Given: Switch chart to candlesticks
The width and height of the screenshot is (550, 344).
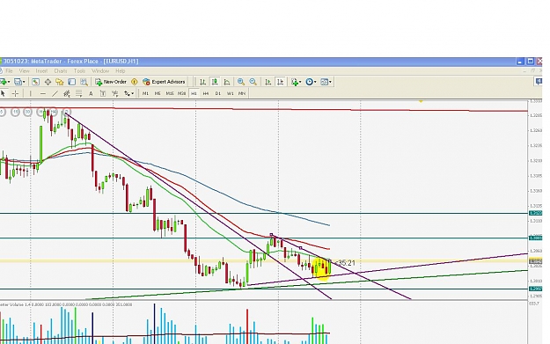Looking at the screenshot, I should pyautogui.click(x=215, y=82).
